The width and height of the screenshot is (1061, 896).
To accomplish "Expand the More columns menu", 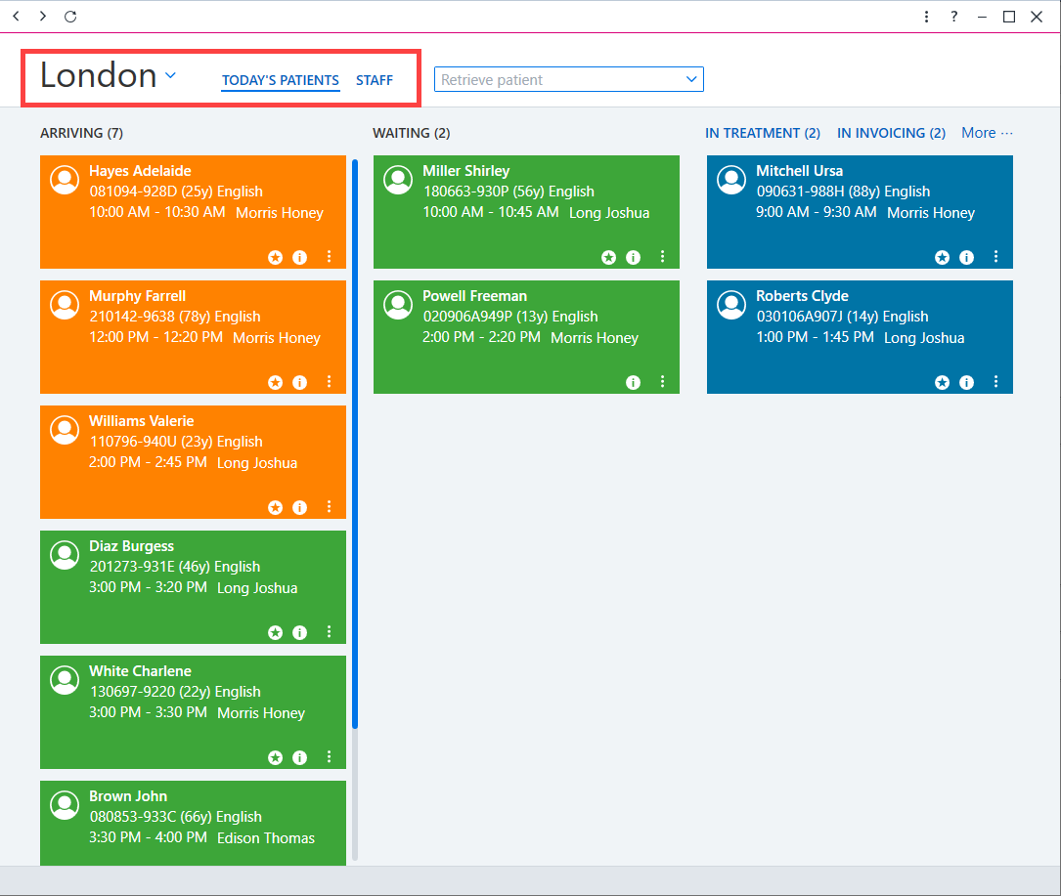I will [988, 133].
